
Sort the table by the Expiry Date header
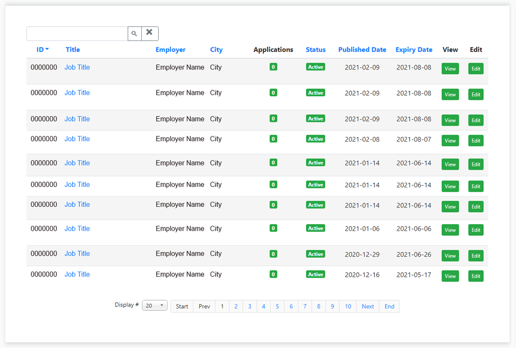pos(414,49)
